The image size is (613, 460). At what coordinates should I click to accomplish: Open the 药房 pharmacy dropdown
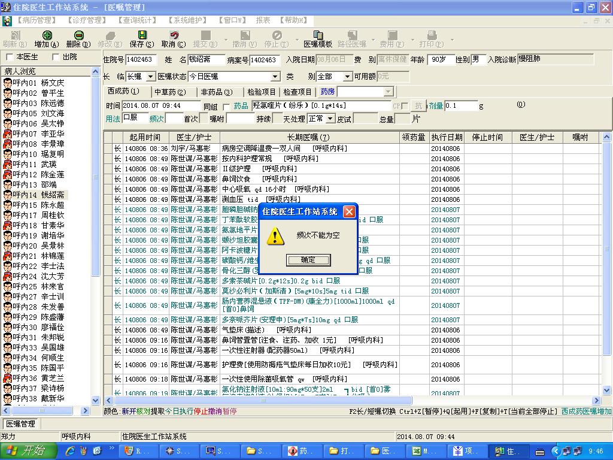point(388,92)
